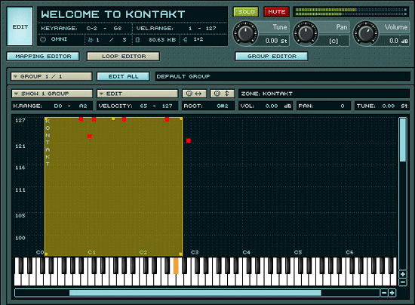Click the zone VELOCITY low value 65

point(143,106)
